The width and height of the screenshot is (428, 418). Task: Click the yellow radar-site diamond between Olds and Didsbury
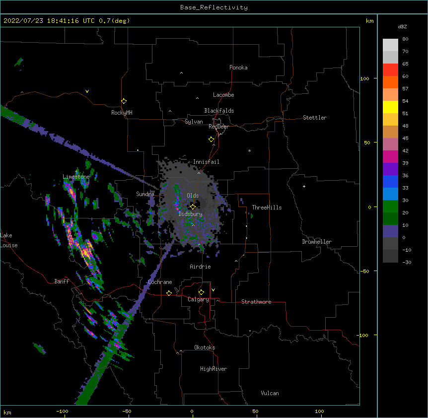[193, 207]
